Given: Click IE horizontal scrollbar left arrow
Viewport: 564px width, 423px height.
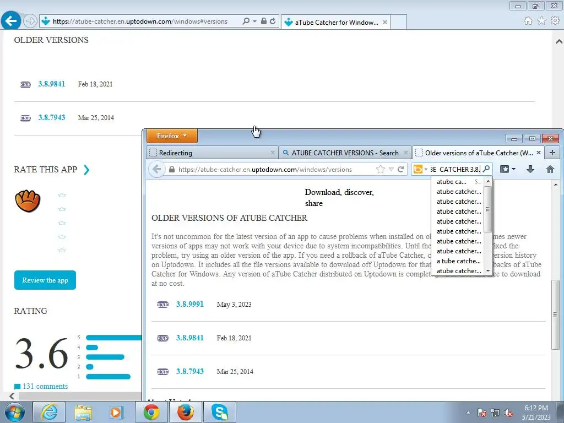Looking at the screenshot, I should (x=12, y=396).
